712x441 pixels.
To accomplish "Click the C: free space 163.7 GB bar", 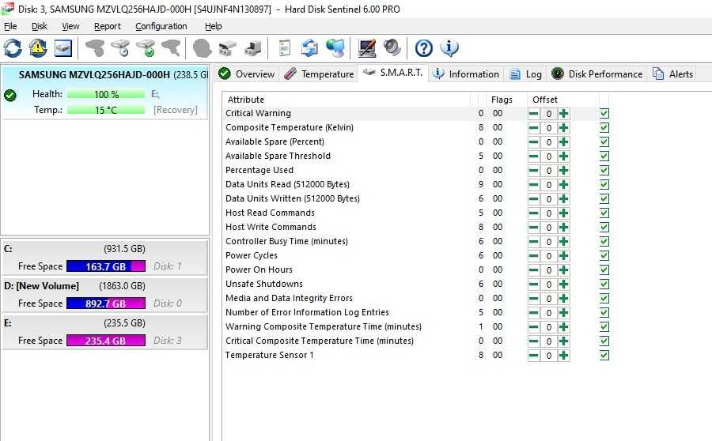I will click(106, 266).
